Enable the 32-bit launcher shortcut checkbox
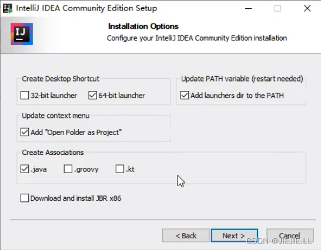This screenshot has width=321, height=250. (25, 95)
